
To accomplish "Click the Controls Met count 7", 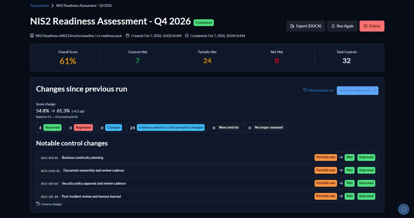I will [x=138, y=61].
